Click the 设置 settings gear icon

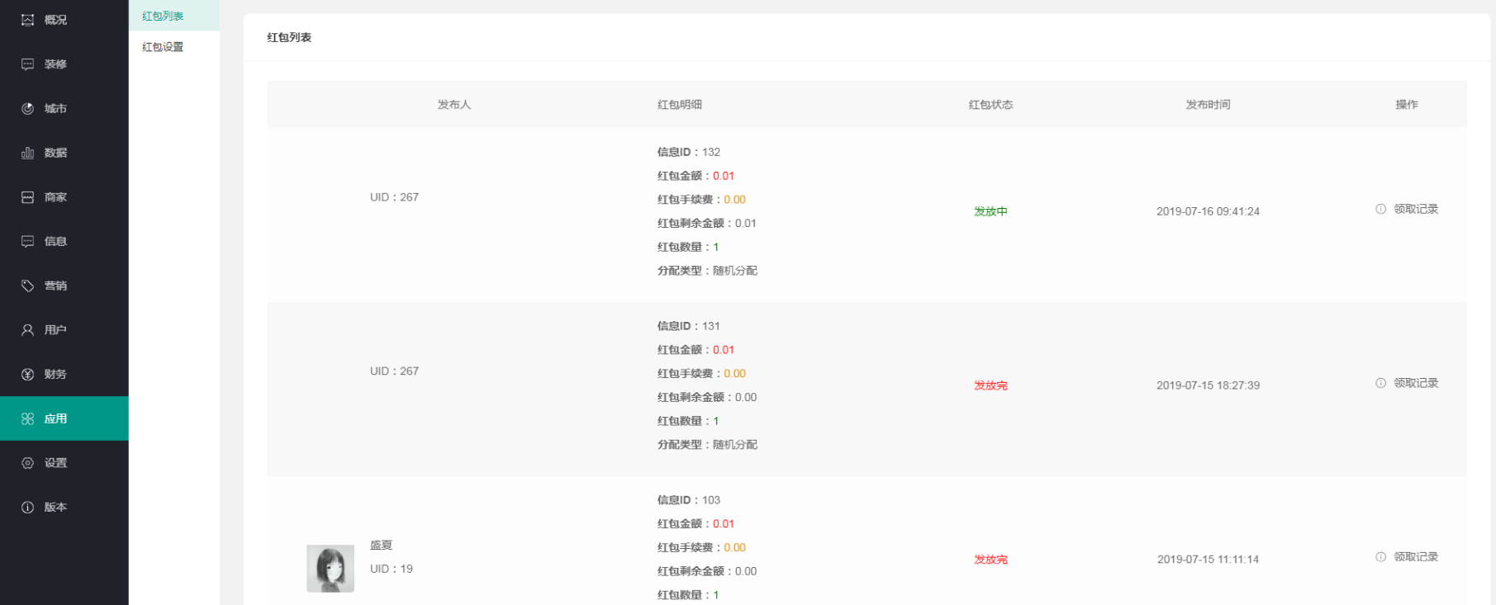[x=27, y=463]
